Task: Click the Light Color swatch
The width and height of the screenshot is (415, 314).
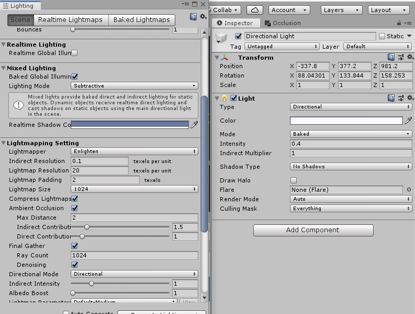Action: point(346,121)
